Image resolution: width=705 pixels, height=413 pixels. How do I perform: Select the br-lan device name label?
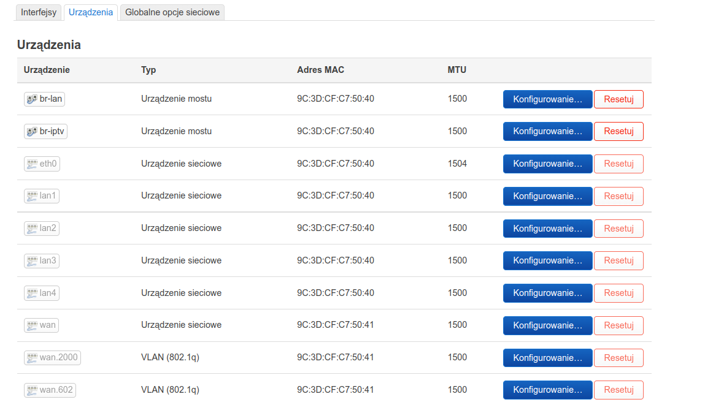51,99
